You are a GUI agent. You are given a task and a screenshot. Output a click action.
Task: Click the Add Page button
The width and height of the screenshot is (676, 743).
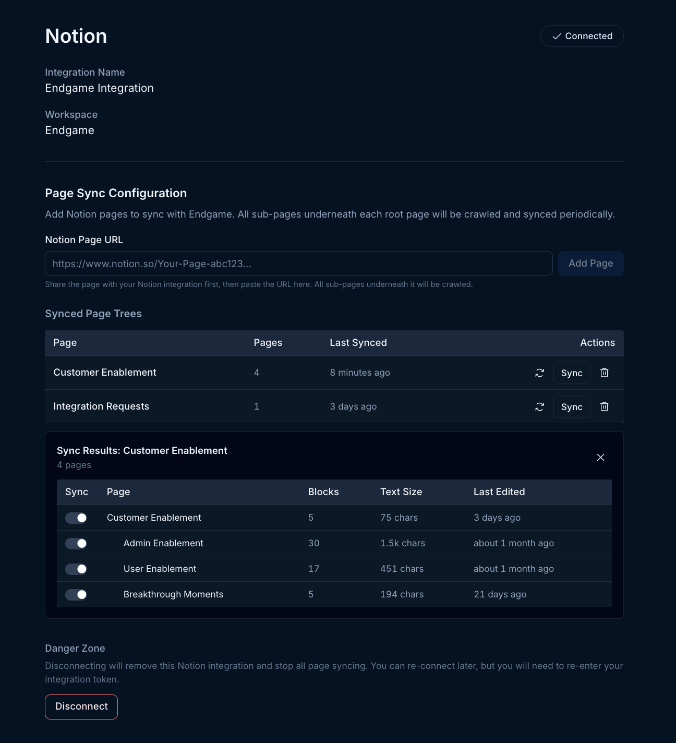590,263
